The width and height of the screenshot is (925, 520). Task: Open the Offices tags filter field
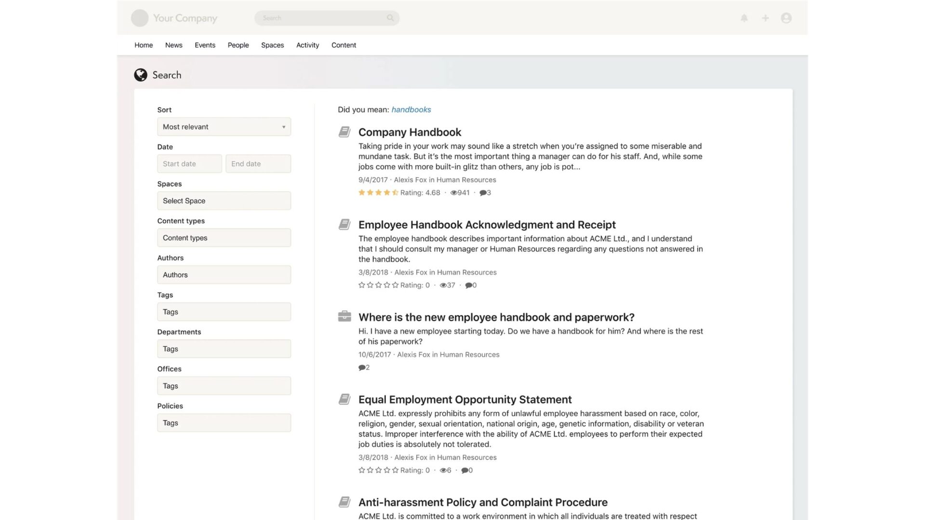pyautogui.click(x=224, y=386)
